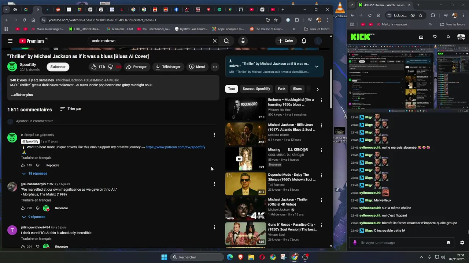Expand the À suivre playlist panel
Viewport: 469px width, 263px height.
coord(317,66)
